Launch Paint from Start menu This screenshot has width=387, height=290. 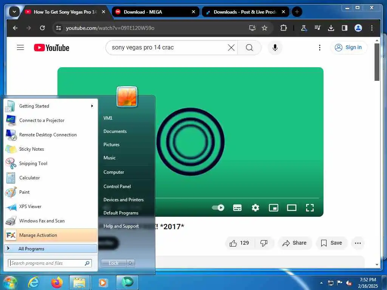coord(51,192)
